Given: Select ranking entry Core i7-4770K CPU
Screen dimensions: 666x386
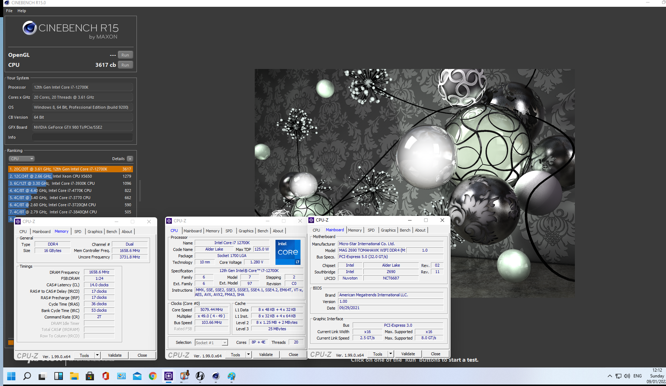Looking at the screenshot, I should click(x=70, y=190).
